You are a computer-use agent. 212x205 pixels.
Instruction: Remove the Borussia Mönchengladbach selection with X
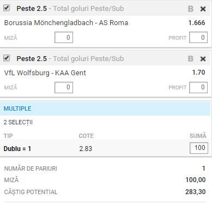click(203, 9)
